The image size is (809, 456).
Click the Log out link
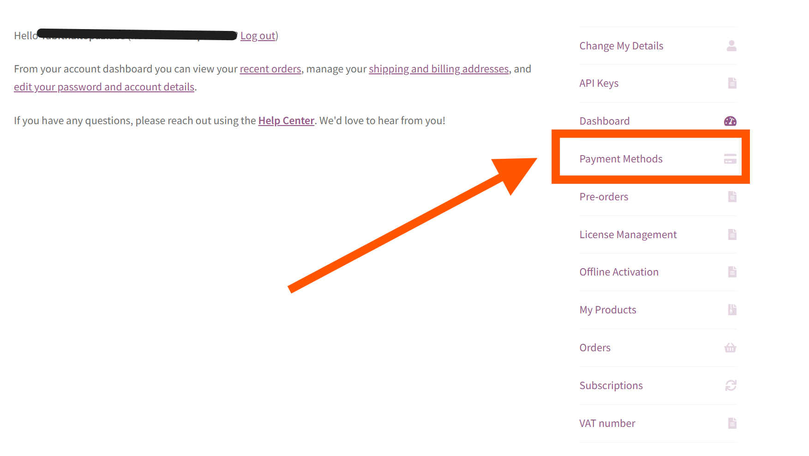click(258, 36)
